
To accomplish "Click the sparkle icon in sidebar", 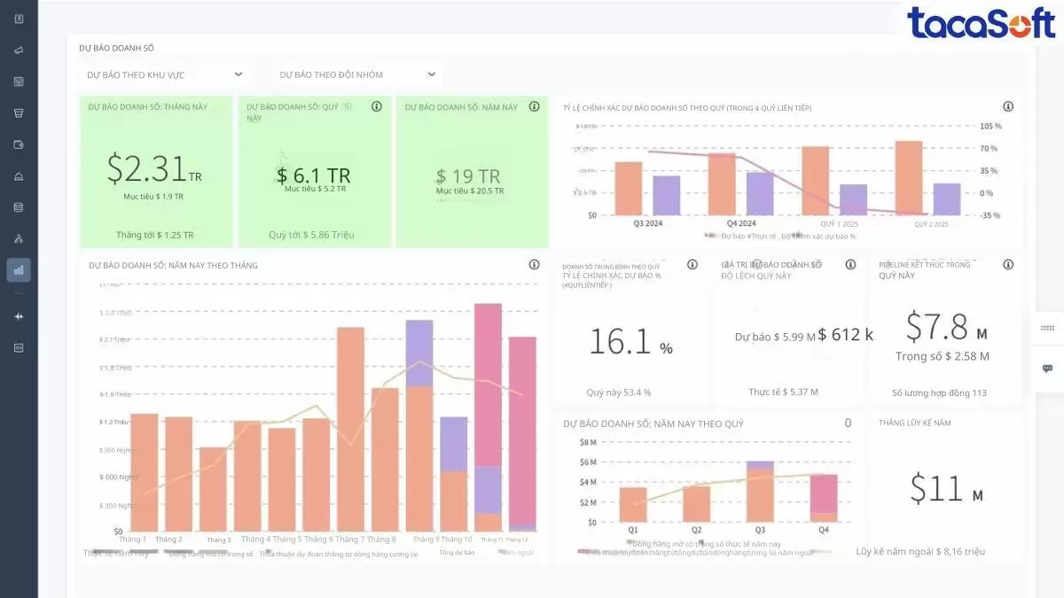I will [x=19, y=316].
